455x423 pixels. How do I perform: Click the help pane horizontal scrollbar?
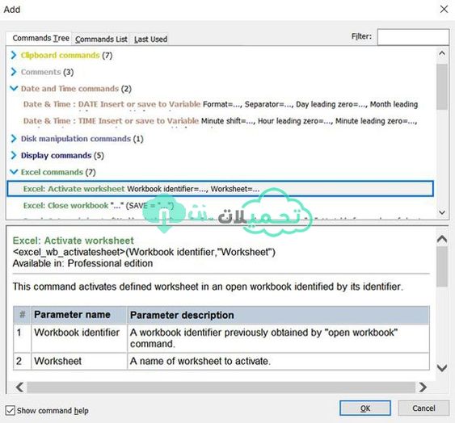(x=221, y=387)
